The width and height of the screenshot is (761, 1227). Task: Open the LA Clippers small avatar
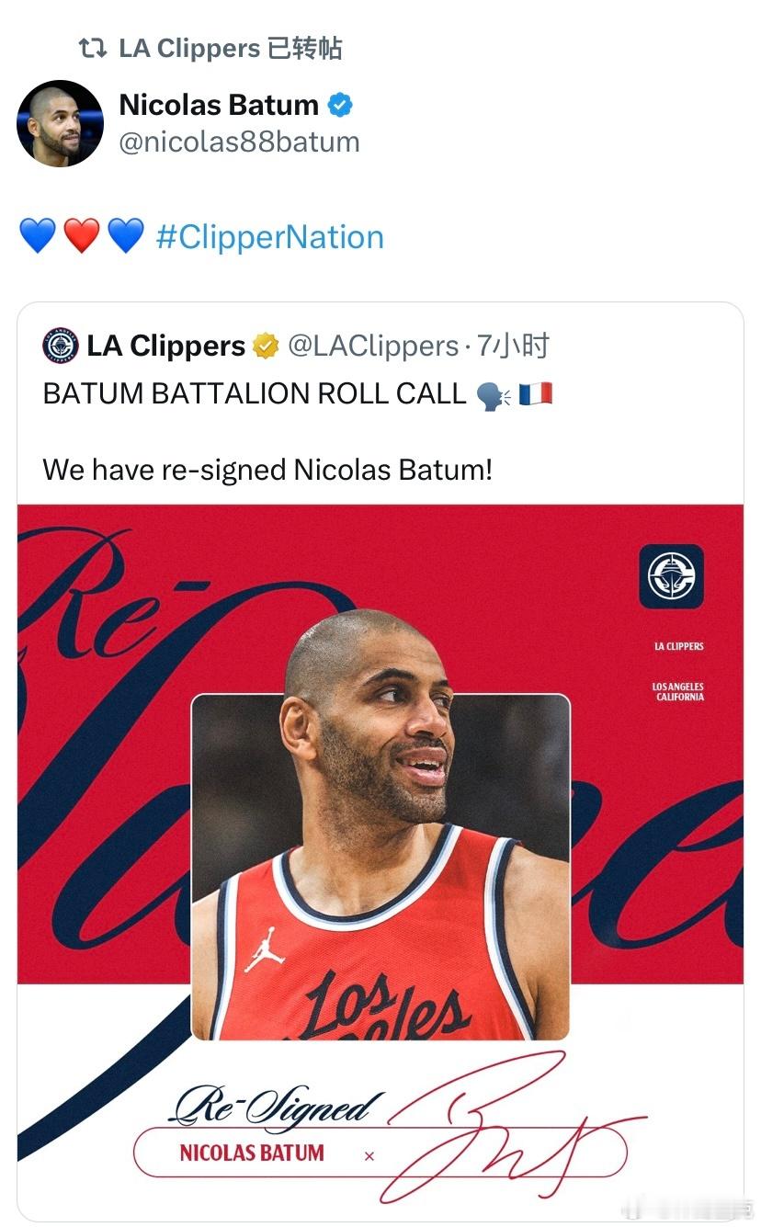(x=61, y=346)
